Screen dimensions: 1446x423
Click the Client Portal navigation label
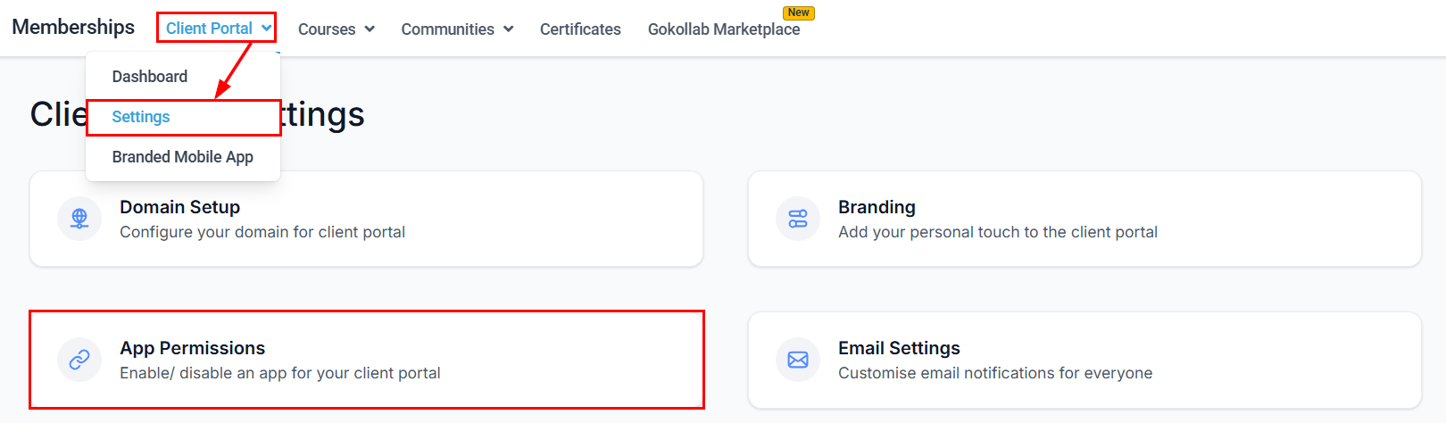coord(209,29)
